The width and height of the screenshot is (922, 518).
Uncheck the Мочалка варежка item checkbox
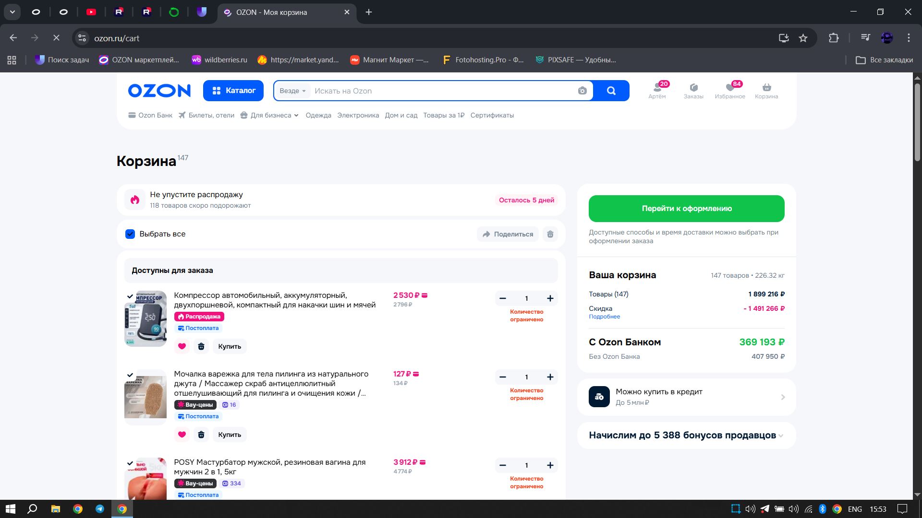pos(130,375)
